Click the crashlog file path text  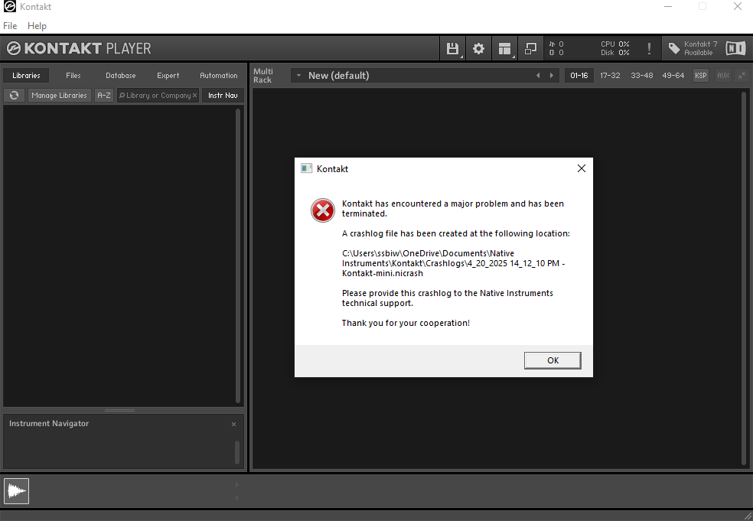(453, 263)
